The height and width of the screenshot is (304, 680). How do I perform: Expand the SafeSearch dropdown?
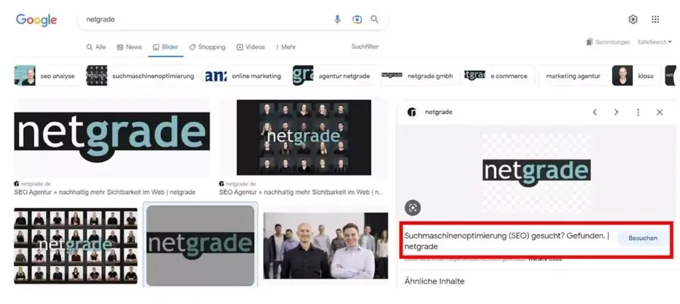(655, 42)
